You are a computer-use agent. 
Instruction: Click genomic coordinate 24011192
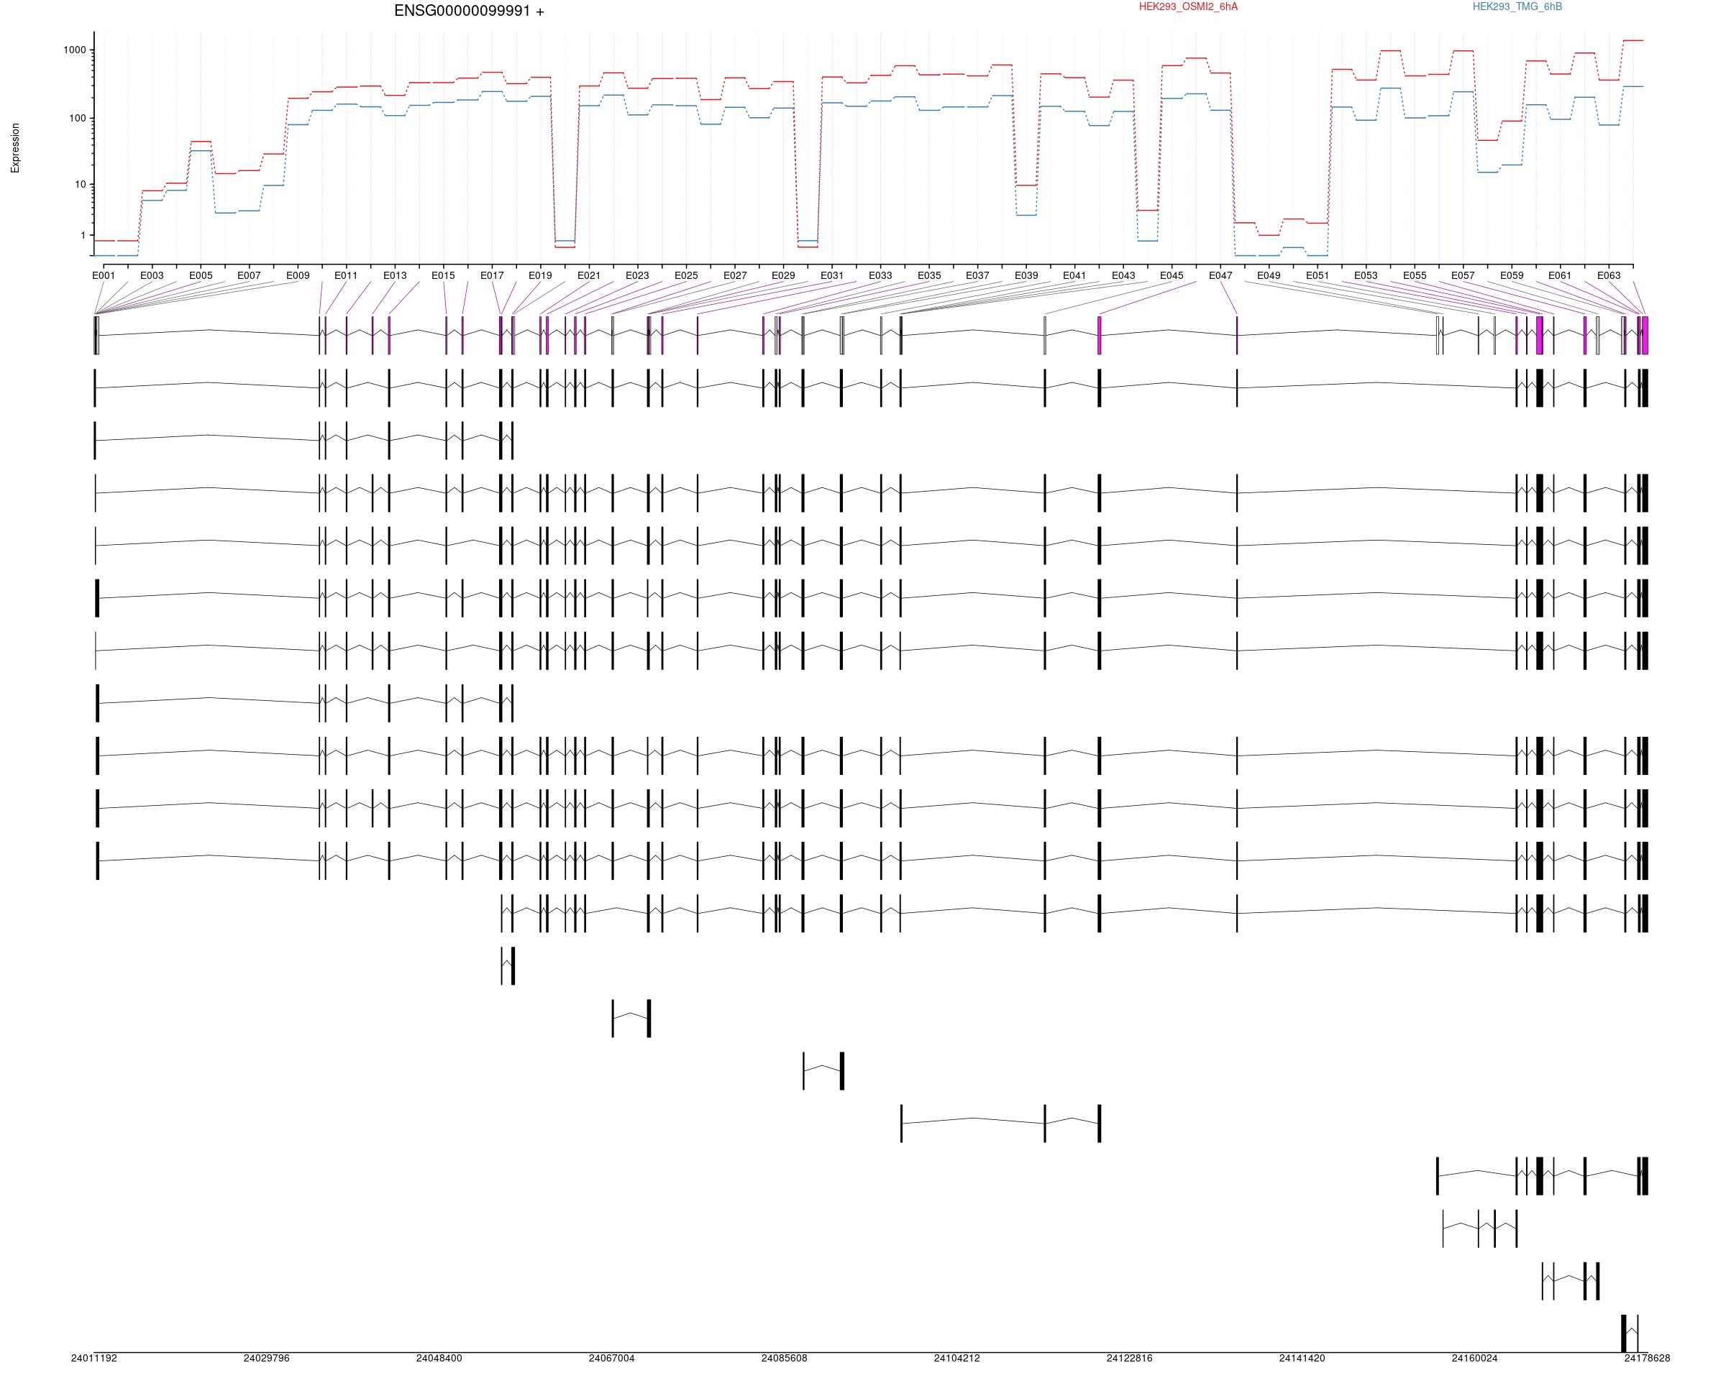coord(93,1359)
